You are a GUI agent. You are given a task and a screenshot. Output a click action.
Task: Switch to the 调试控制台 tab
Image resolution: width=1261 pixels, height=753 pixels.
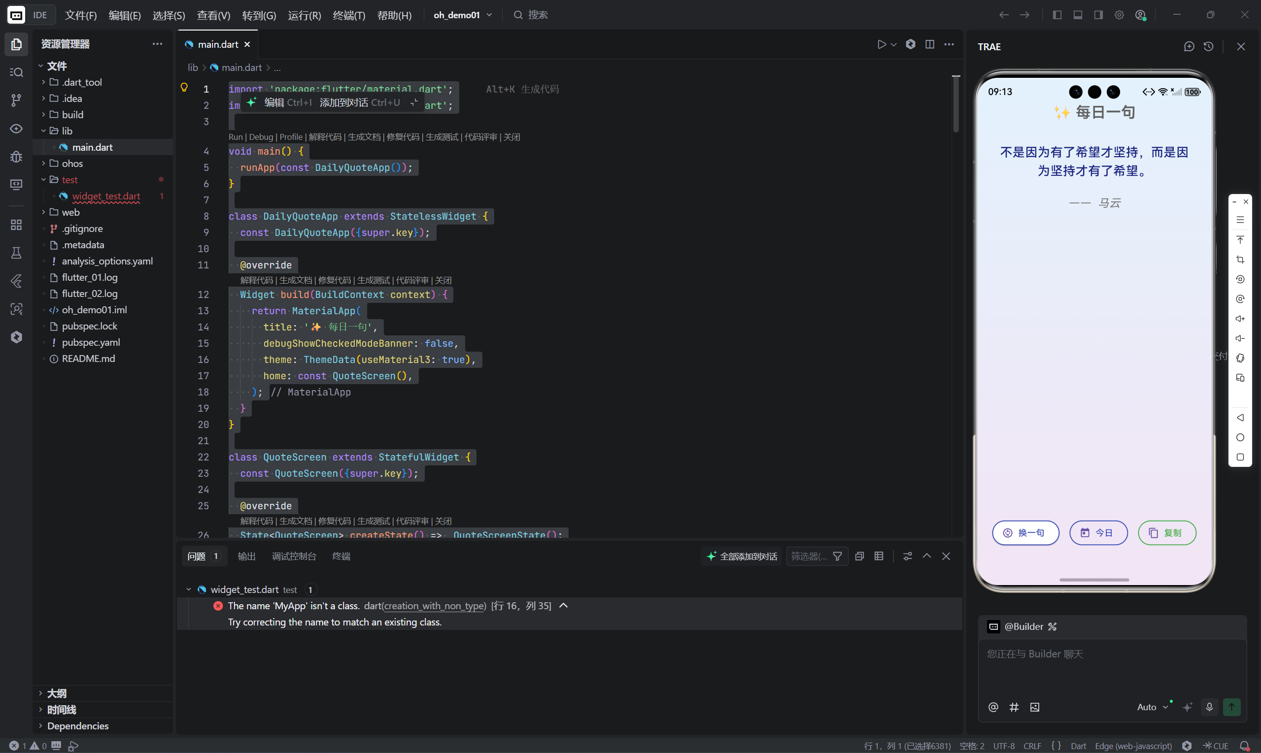coord(294,556)
